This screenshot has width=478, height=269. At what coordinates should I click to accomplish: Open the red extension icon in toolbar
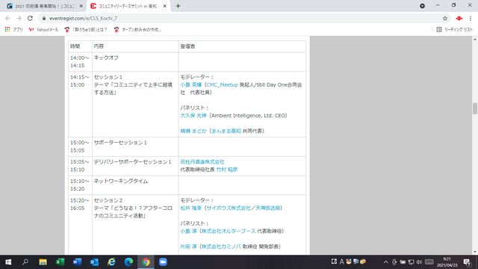459,18
